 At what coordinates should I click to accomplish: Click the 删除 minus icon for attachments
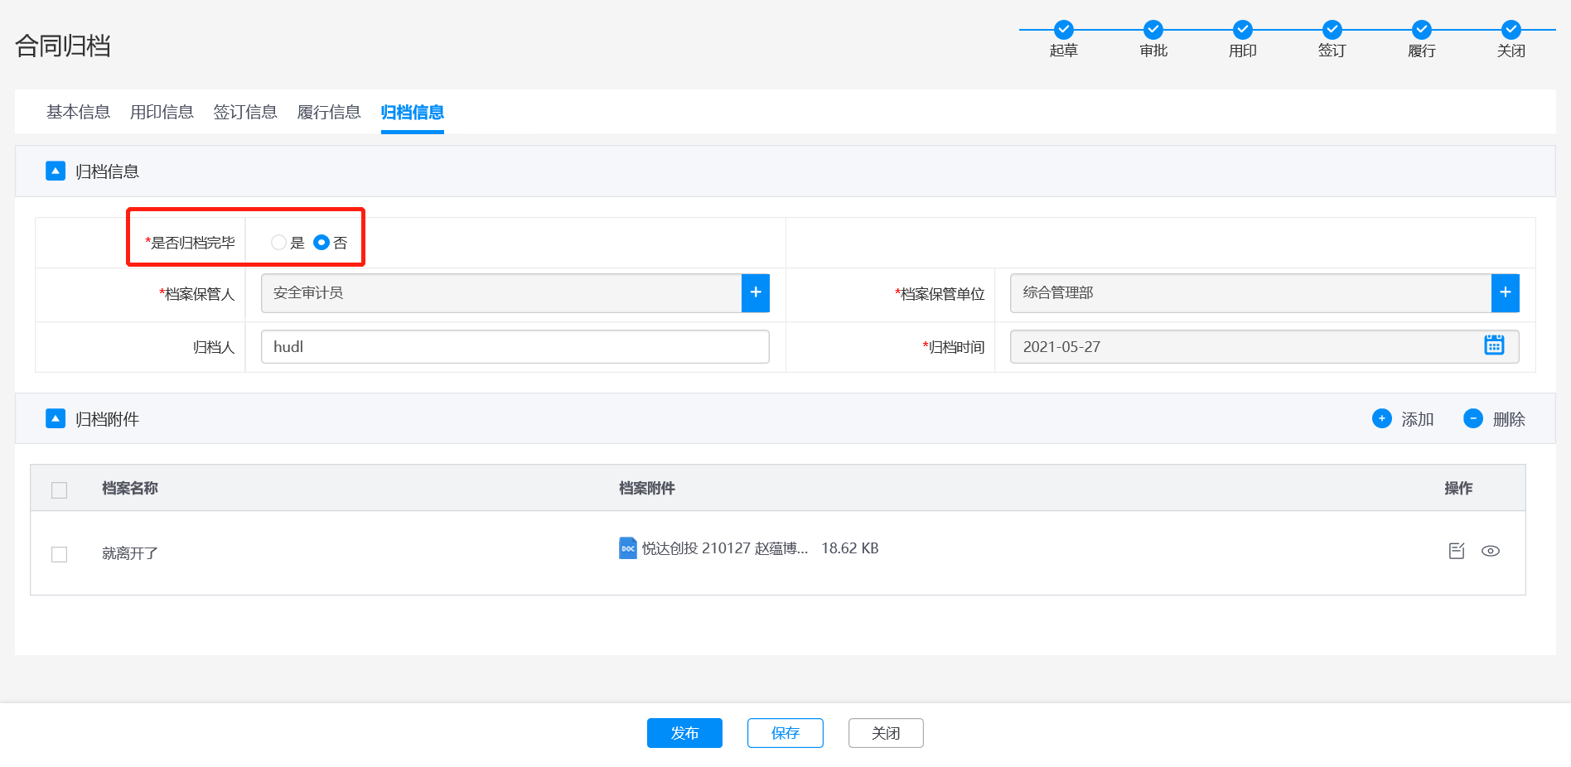[1472, 418]
